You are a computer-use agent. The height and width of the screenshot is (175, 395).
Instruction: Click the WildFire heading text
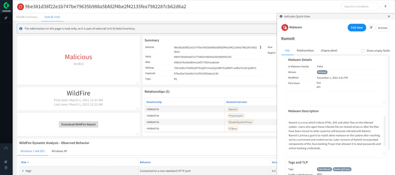[79, 93]
